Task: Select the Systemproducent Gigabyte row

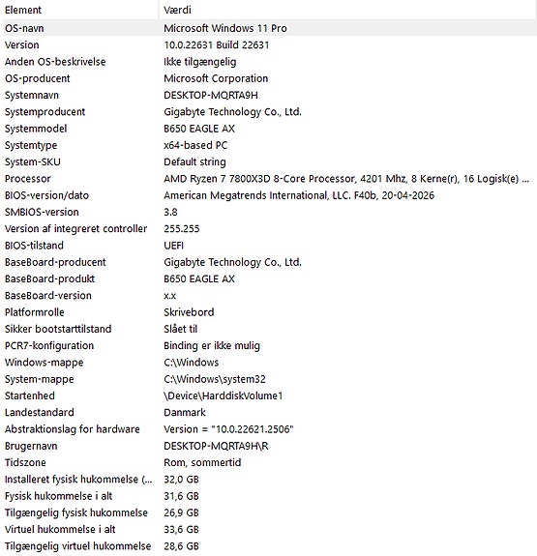Action: click(x=268, y=112)
